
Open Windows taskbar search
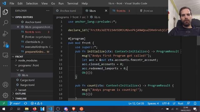point(11,109)
